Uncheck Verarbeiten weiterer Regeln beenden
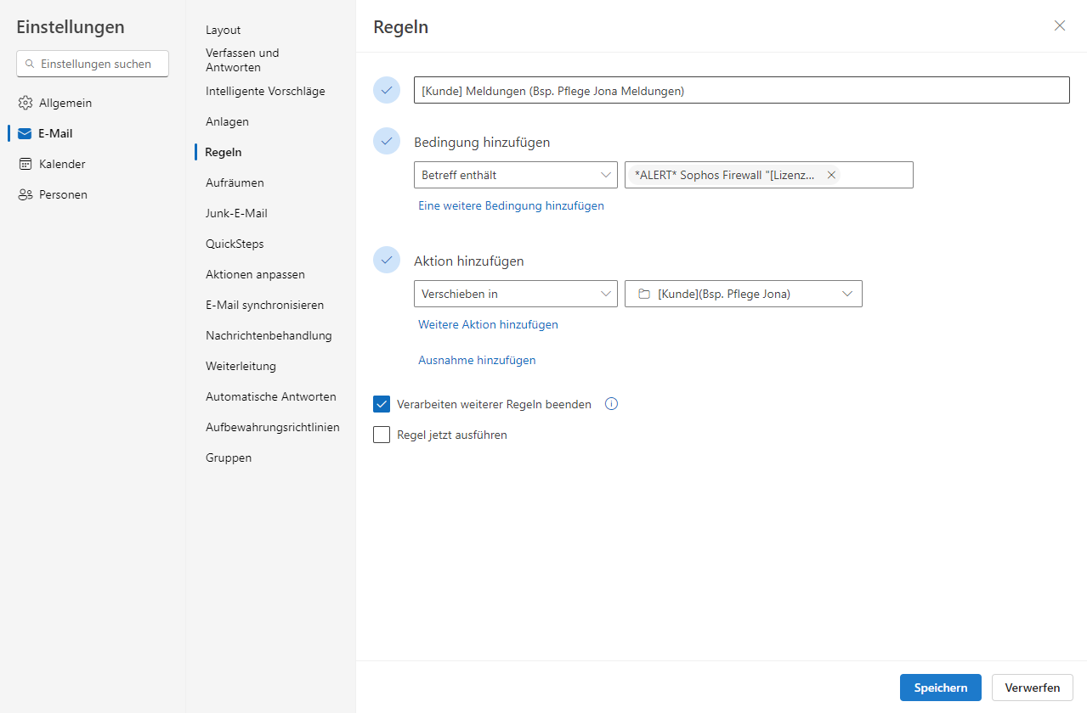The height and width of the screenshot is (713, 1087). [x=382, y=404]
